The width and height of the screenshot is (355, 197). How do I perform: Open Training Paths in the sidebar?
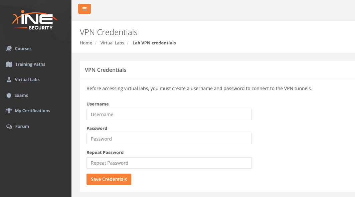30,64
